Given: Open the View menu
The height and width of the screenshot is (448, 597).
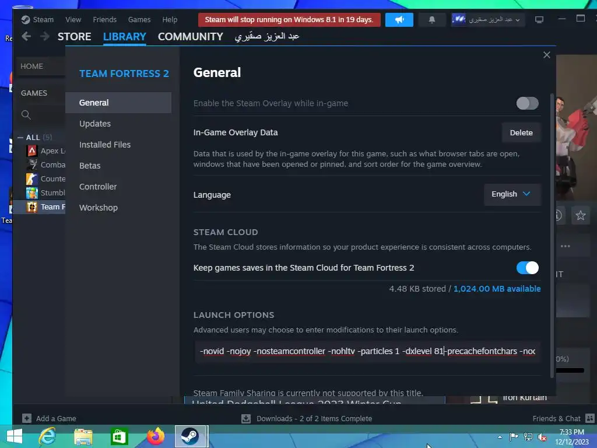Looking at the screenshot, I should click(x=73, y=19).
